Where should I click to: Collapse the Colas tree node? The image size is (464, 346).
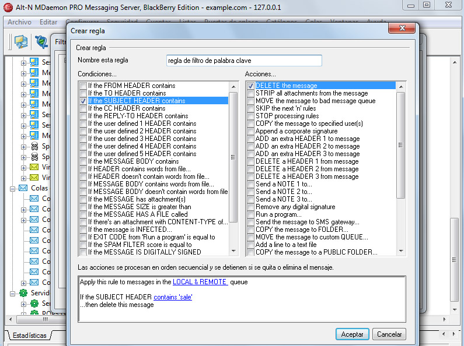pyautogui.click(x=12, y=189)
